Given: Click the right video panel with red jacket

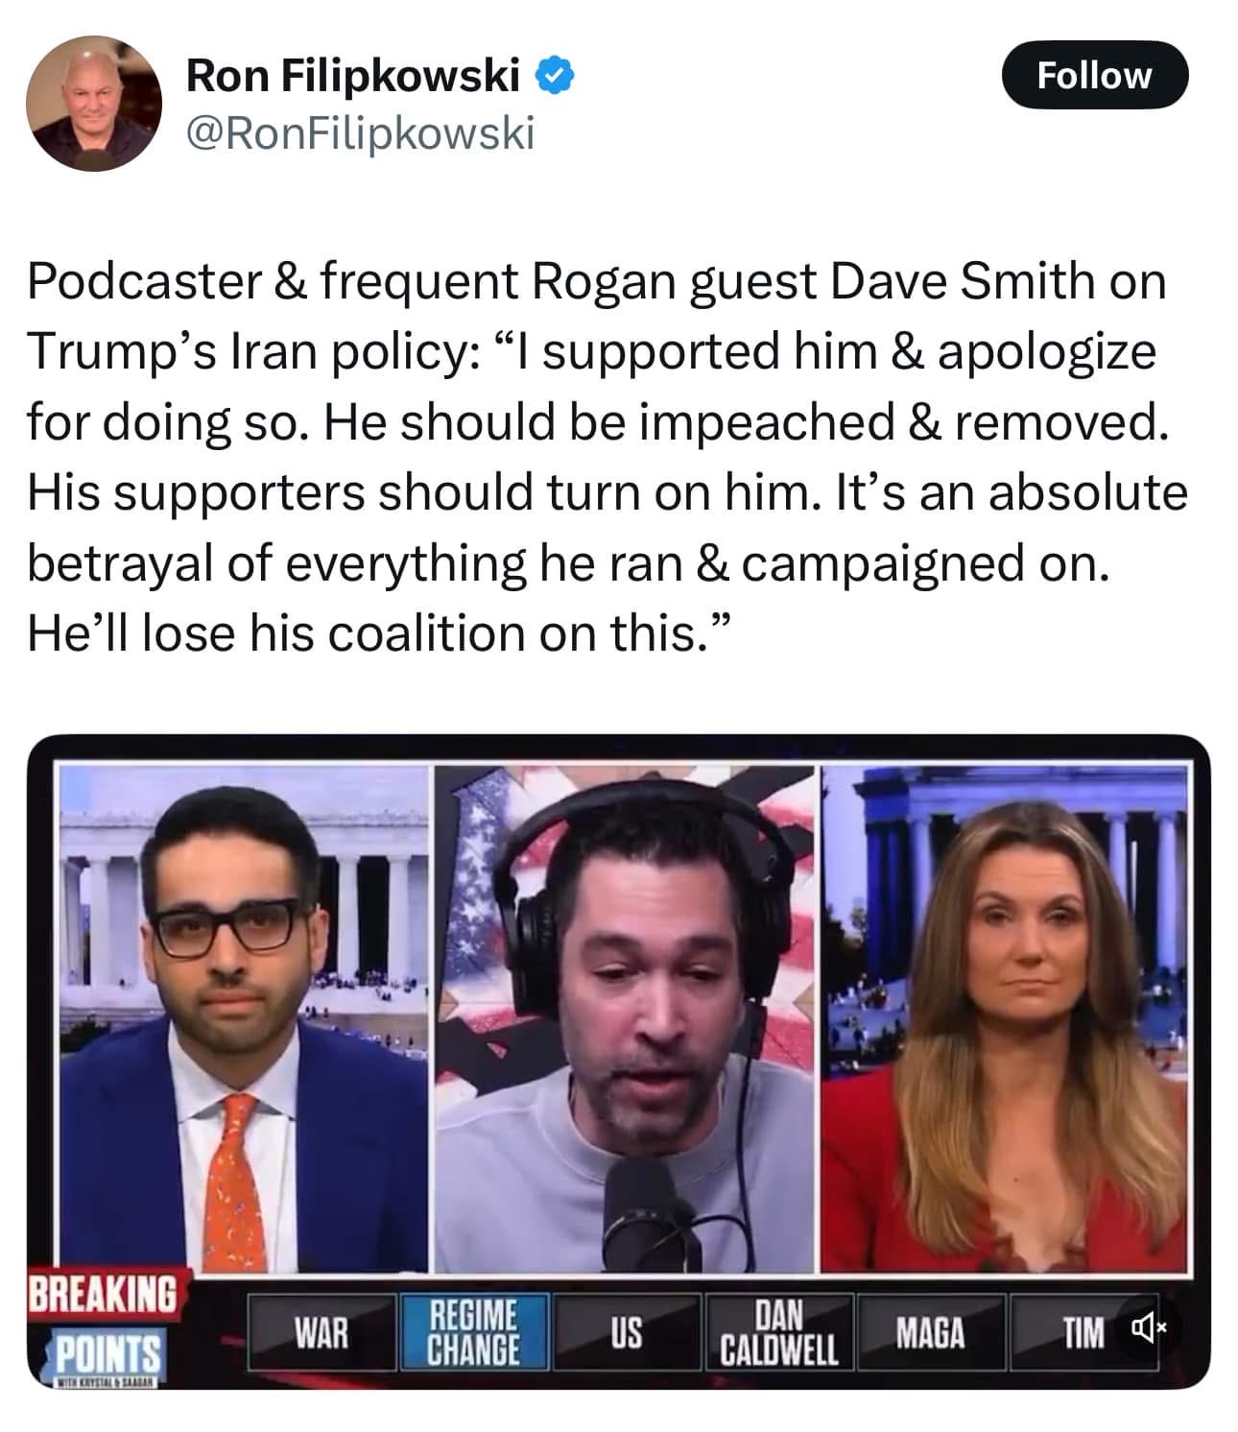Looking at the screenshot, I should 1004,1019.
